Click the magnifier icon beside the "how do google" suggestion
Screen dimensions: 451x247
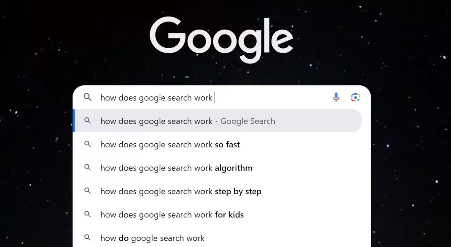pyautogui.click(x=87, y=238)
